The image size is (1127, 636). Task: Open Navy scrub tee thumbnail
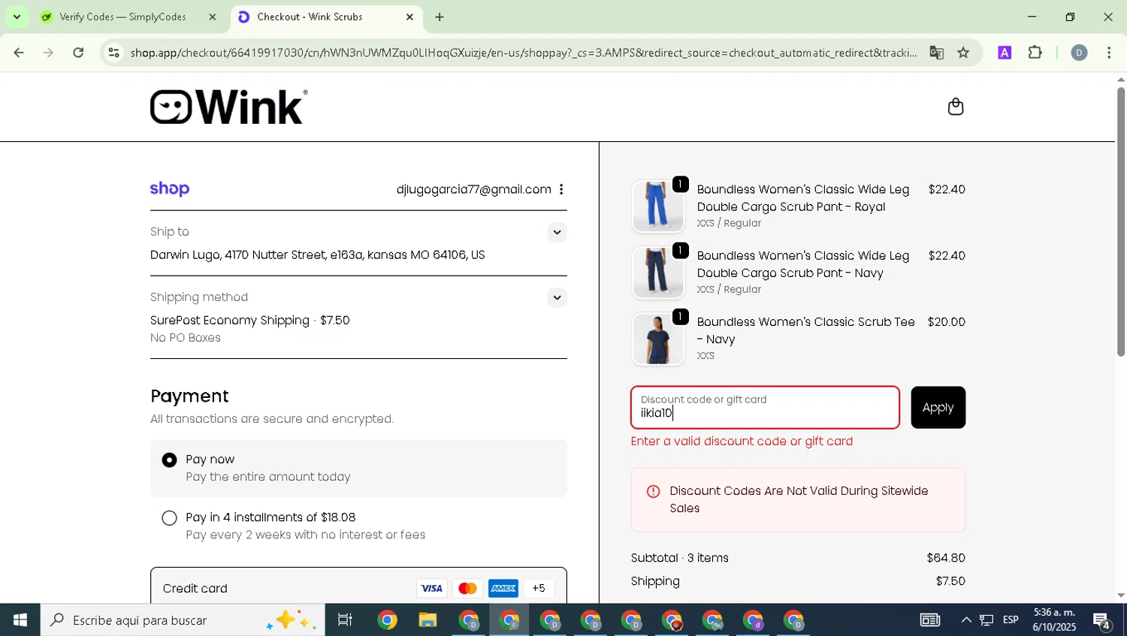coord(657,339)
